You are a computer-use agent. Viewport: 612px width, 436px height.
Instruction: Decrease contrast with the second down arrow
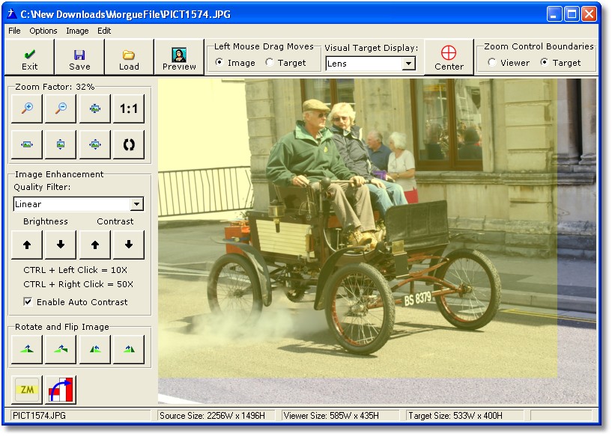click(128, 245)
